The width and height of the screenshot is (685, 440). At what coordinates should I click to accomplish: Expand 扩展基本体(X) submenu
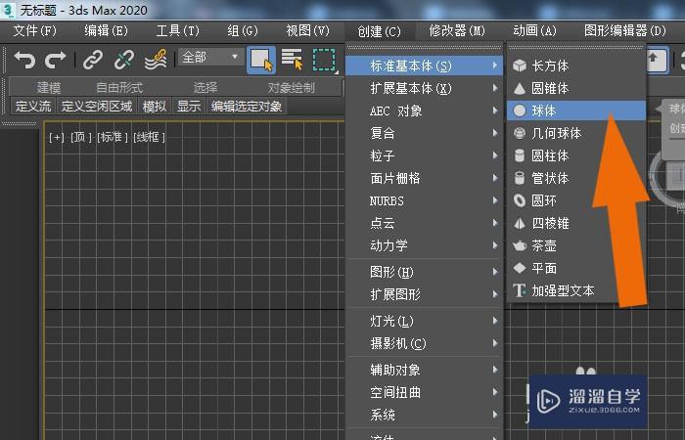(424, 89)
